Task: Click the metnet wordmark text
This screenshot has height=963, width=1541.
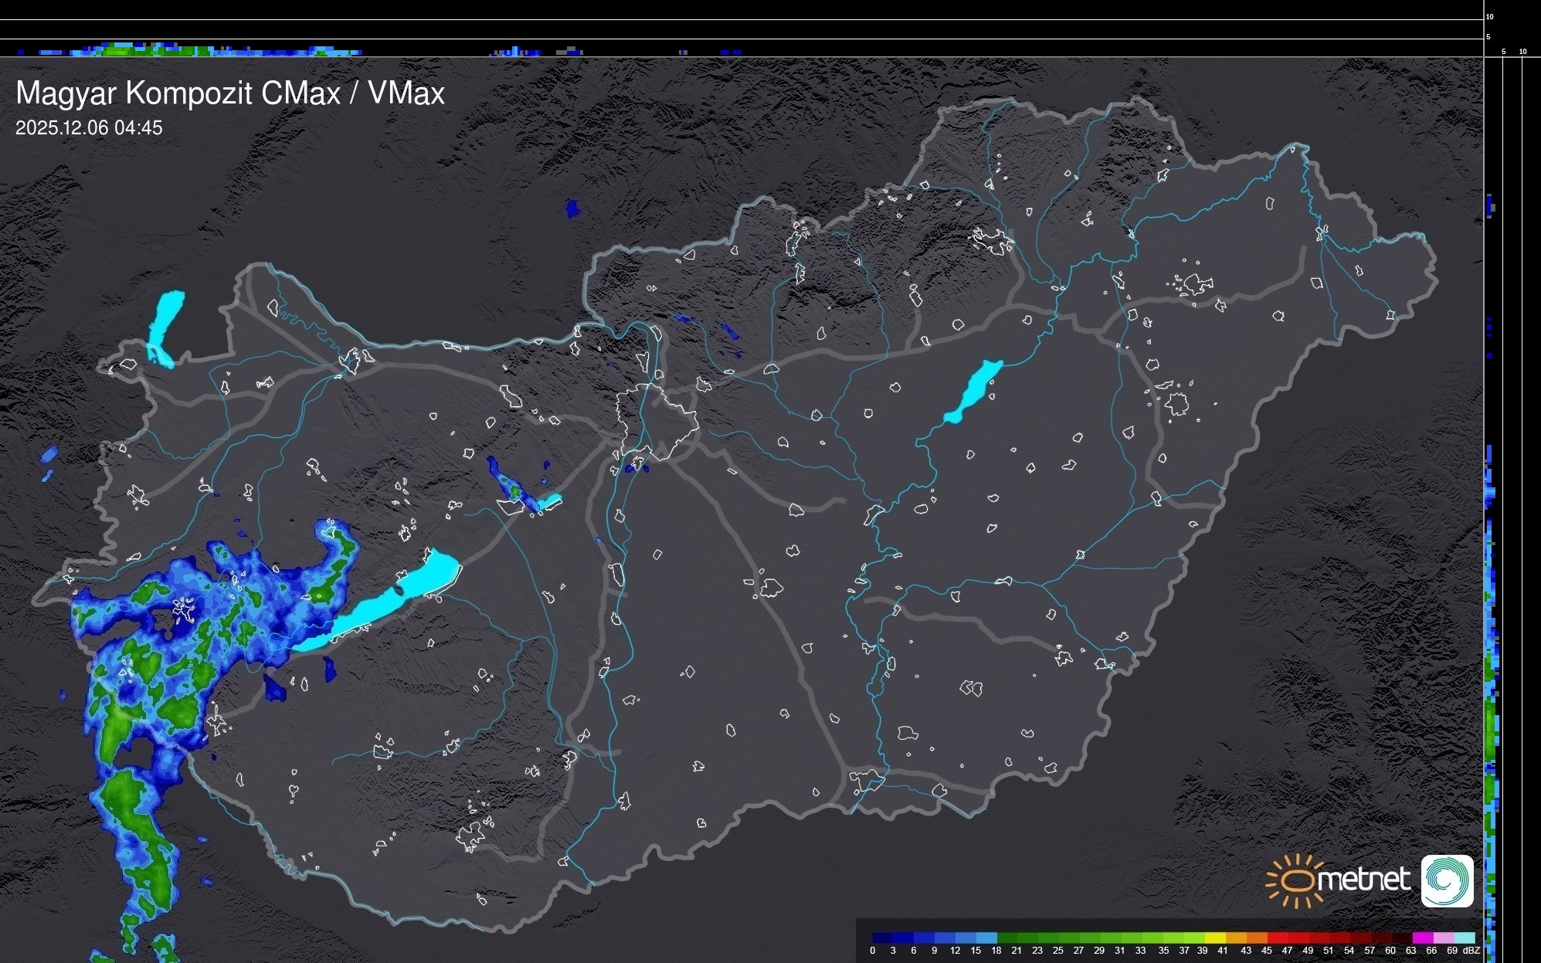Action: 1363,880
